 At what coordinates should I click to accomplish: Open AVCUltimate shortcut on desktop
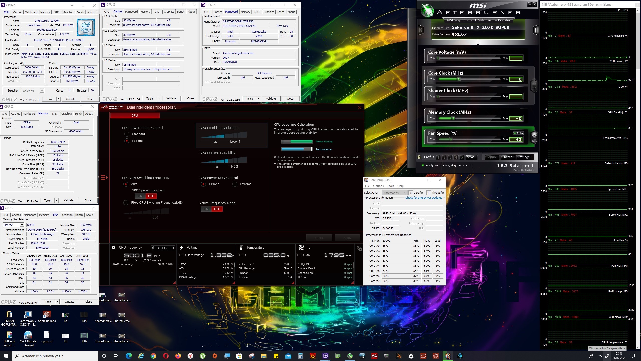(28, 339)
